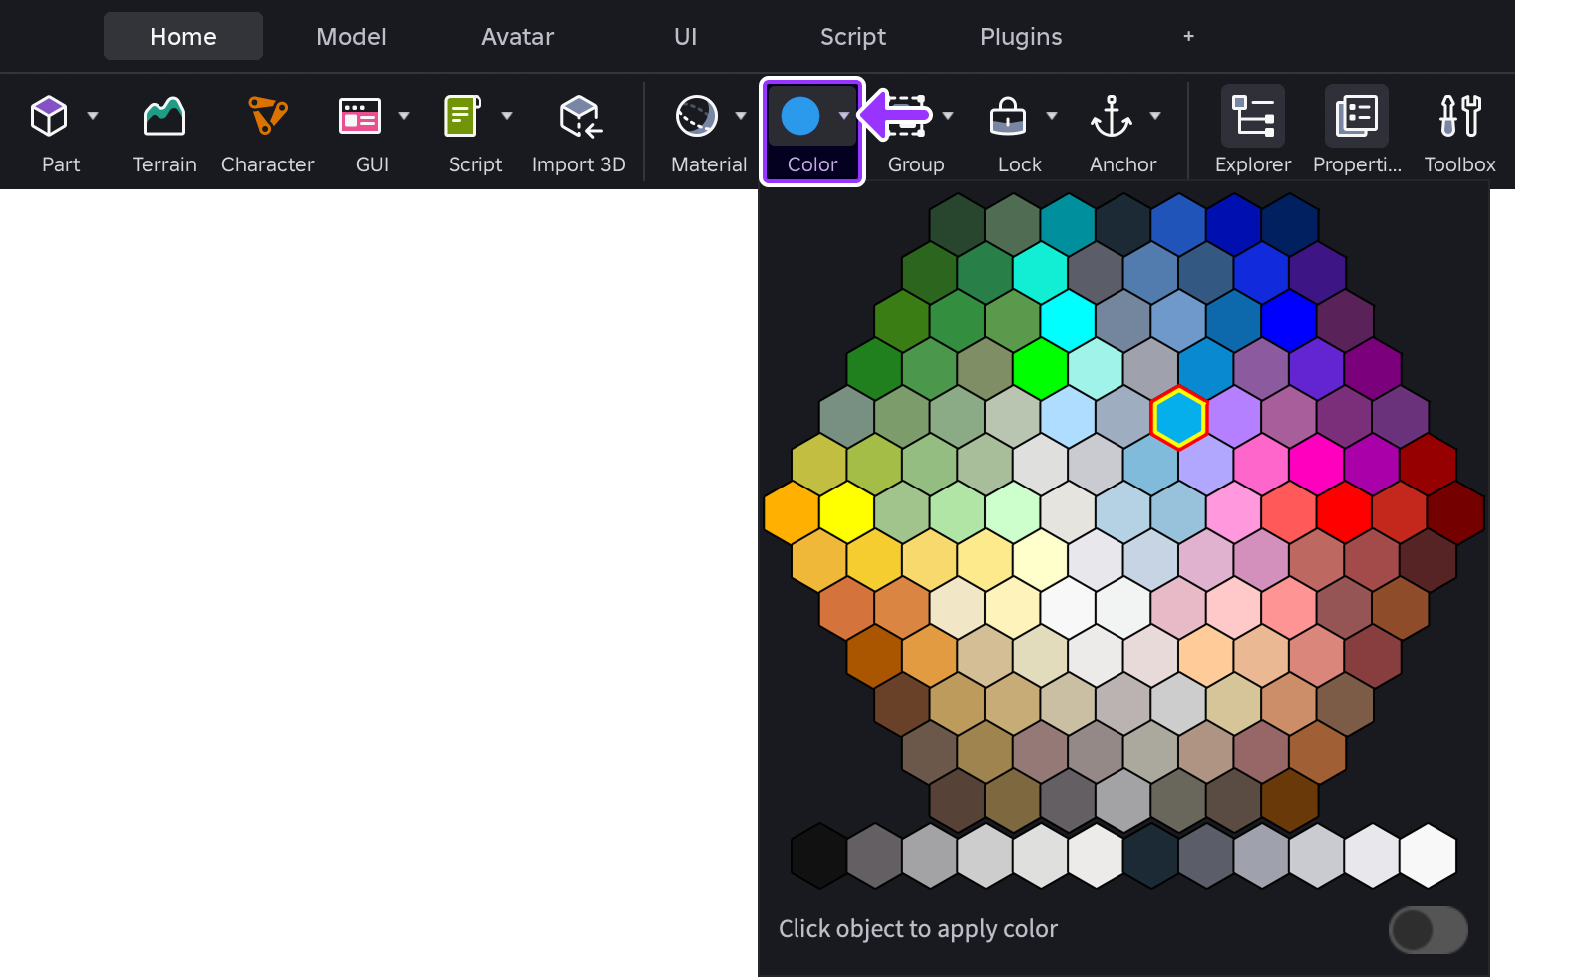Click the Script icon in the toolbar

pos(463,116)
